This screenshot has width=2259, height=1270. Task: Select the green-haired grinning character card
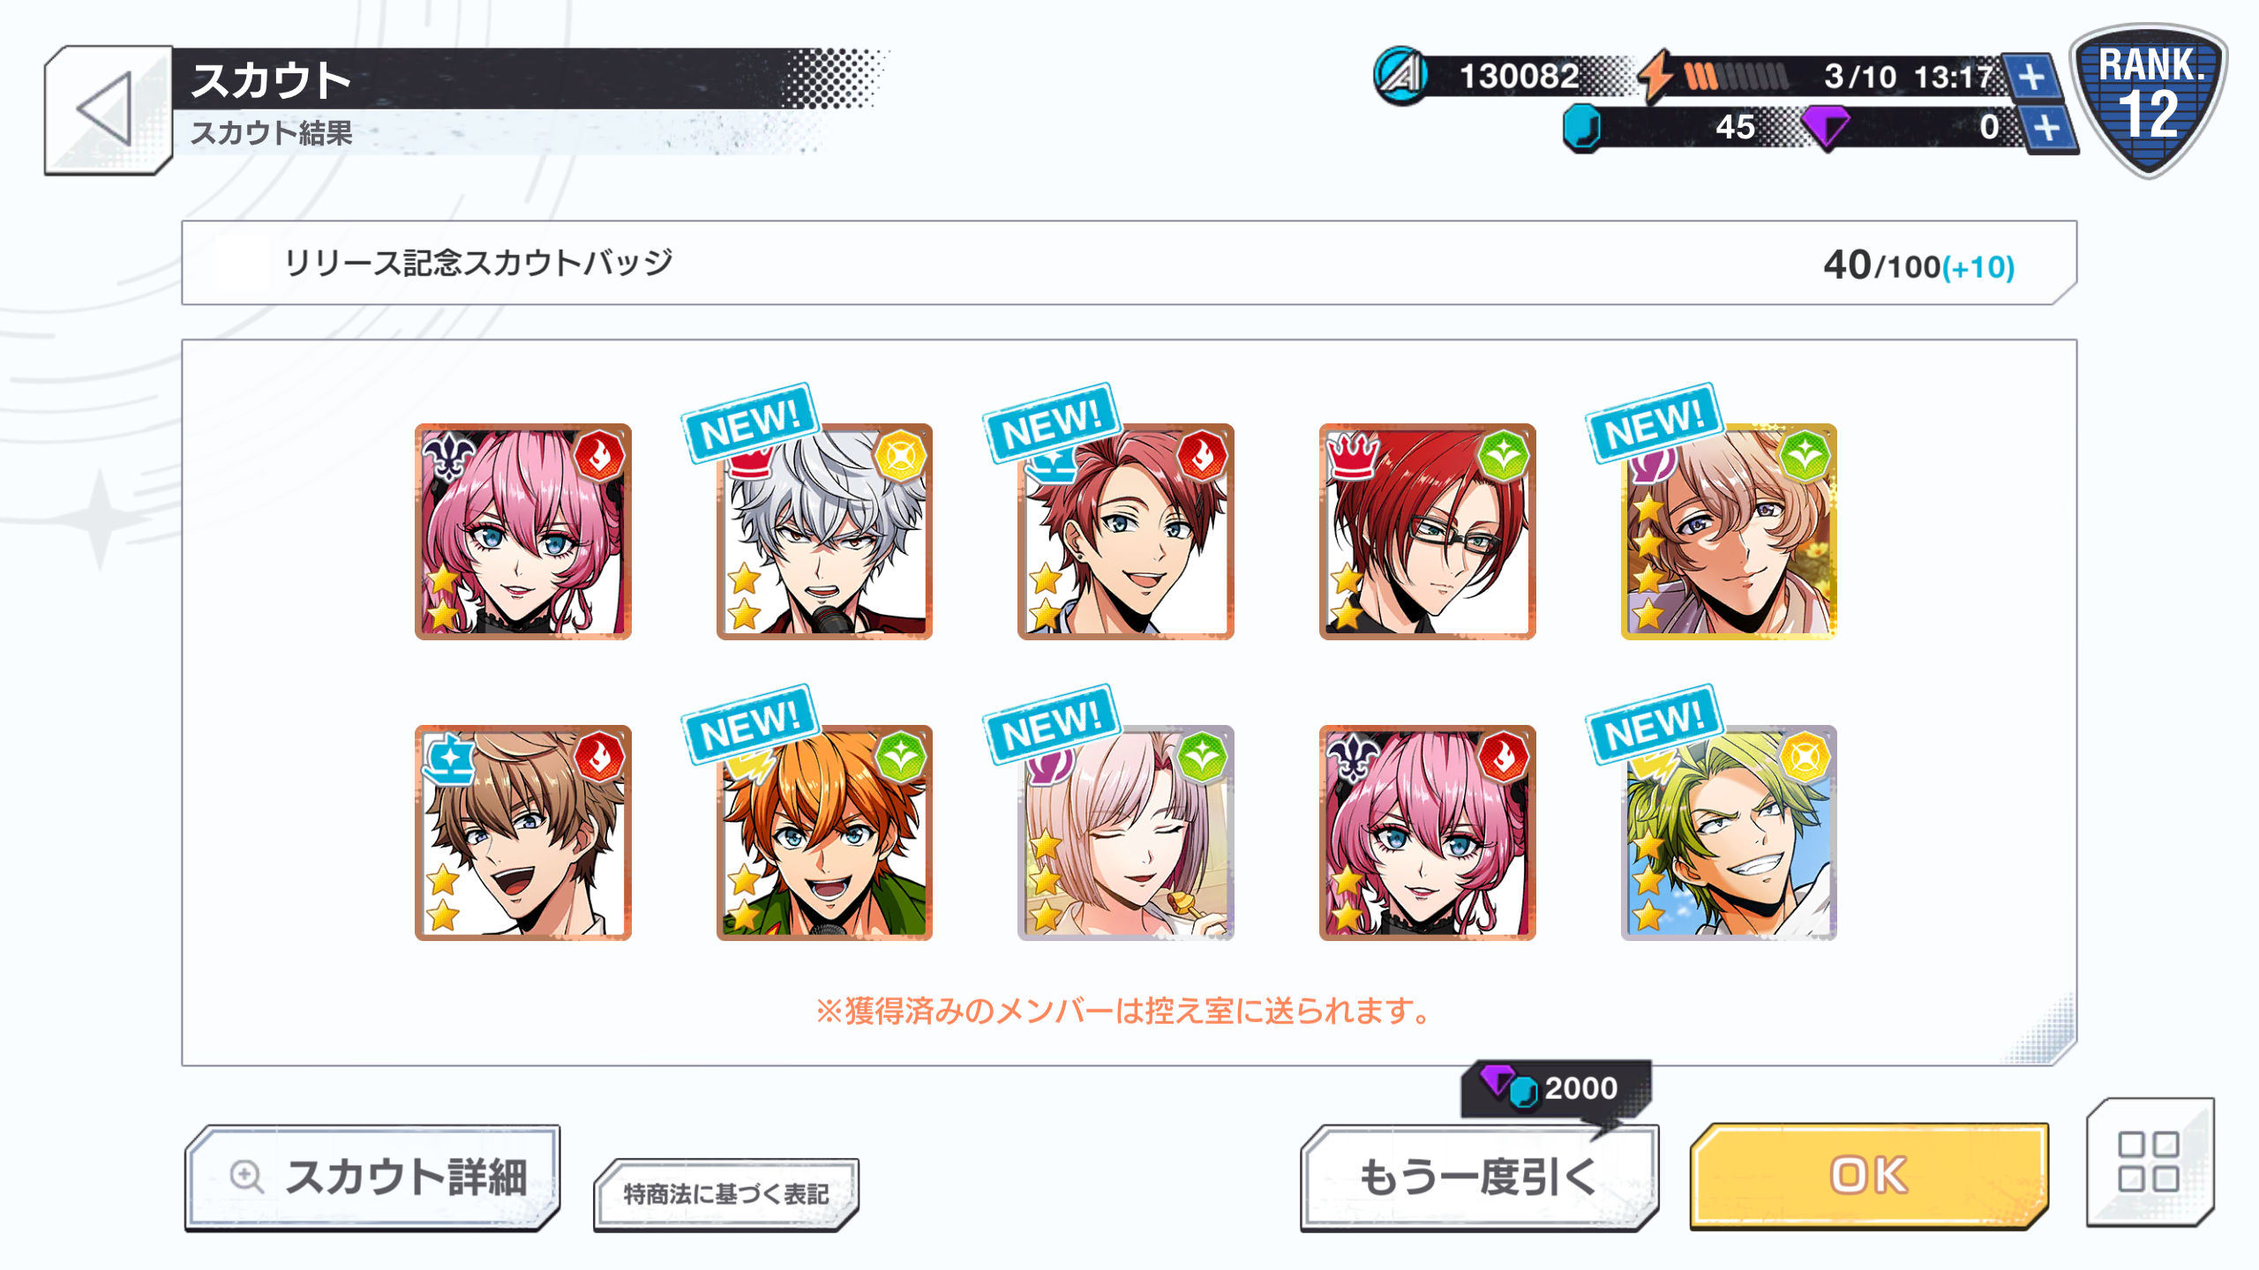(x=1729, y=833)
